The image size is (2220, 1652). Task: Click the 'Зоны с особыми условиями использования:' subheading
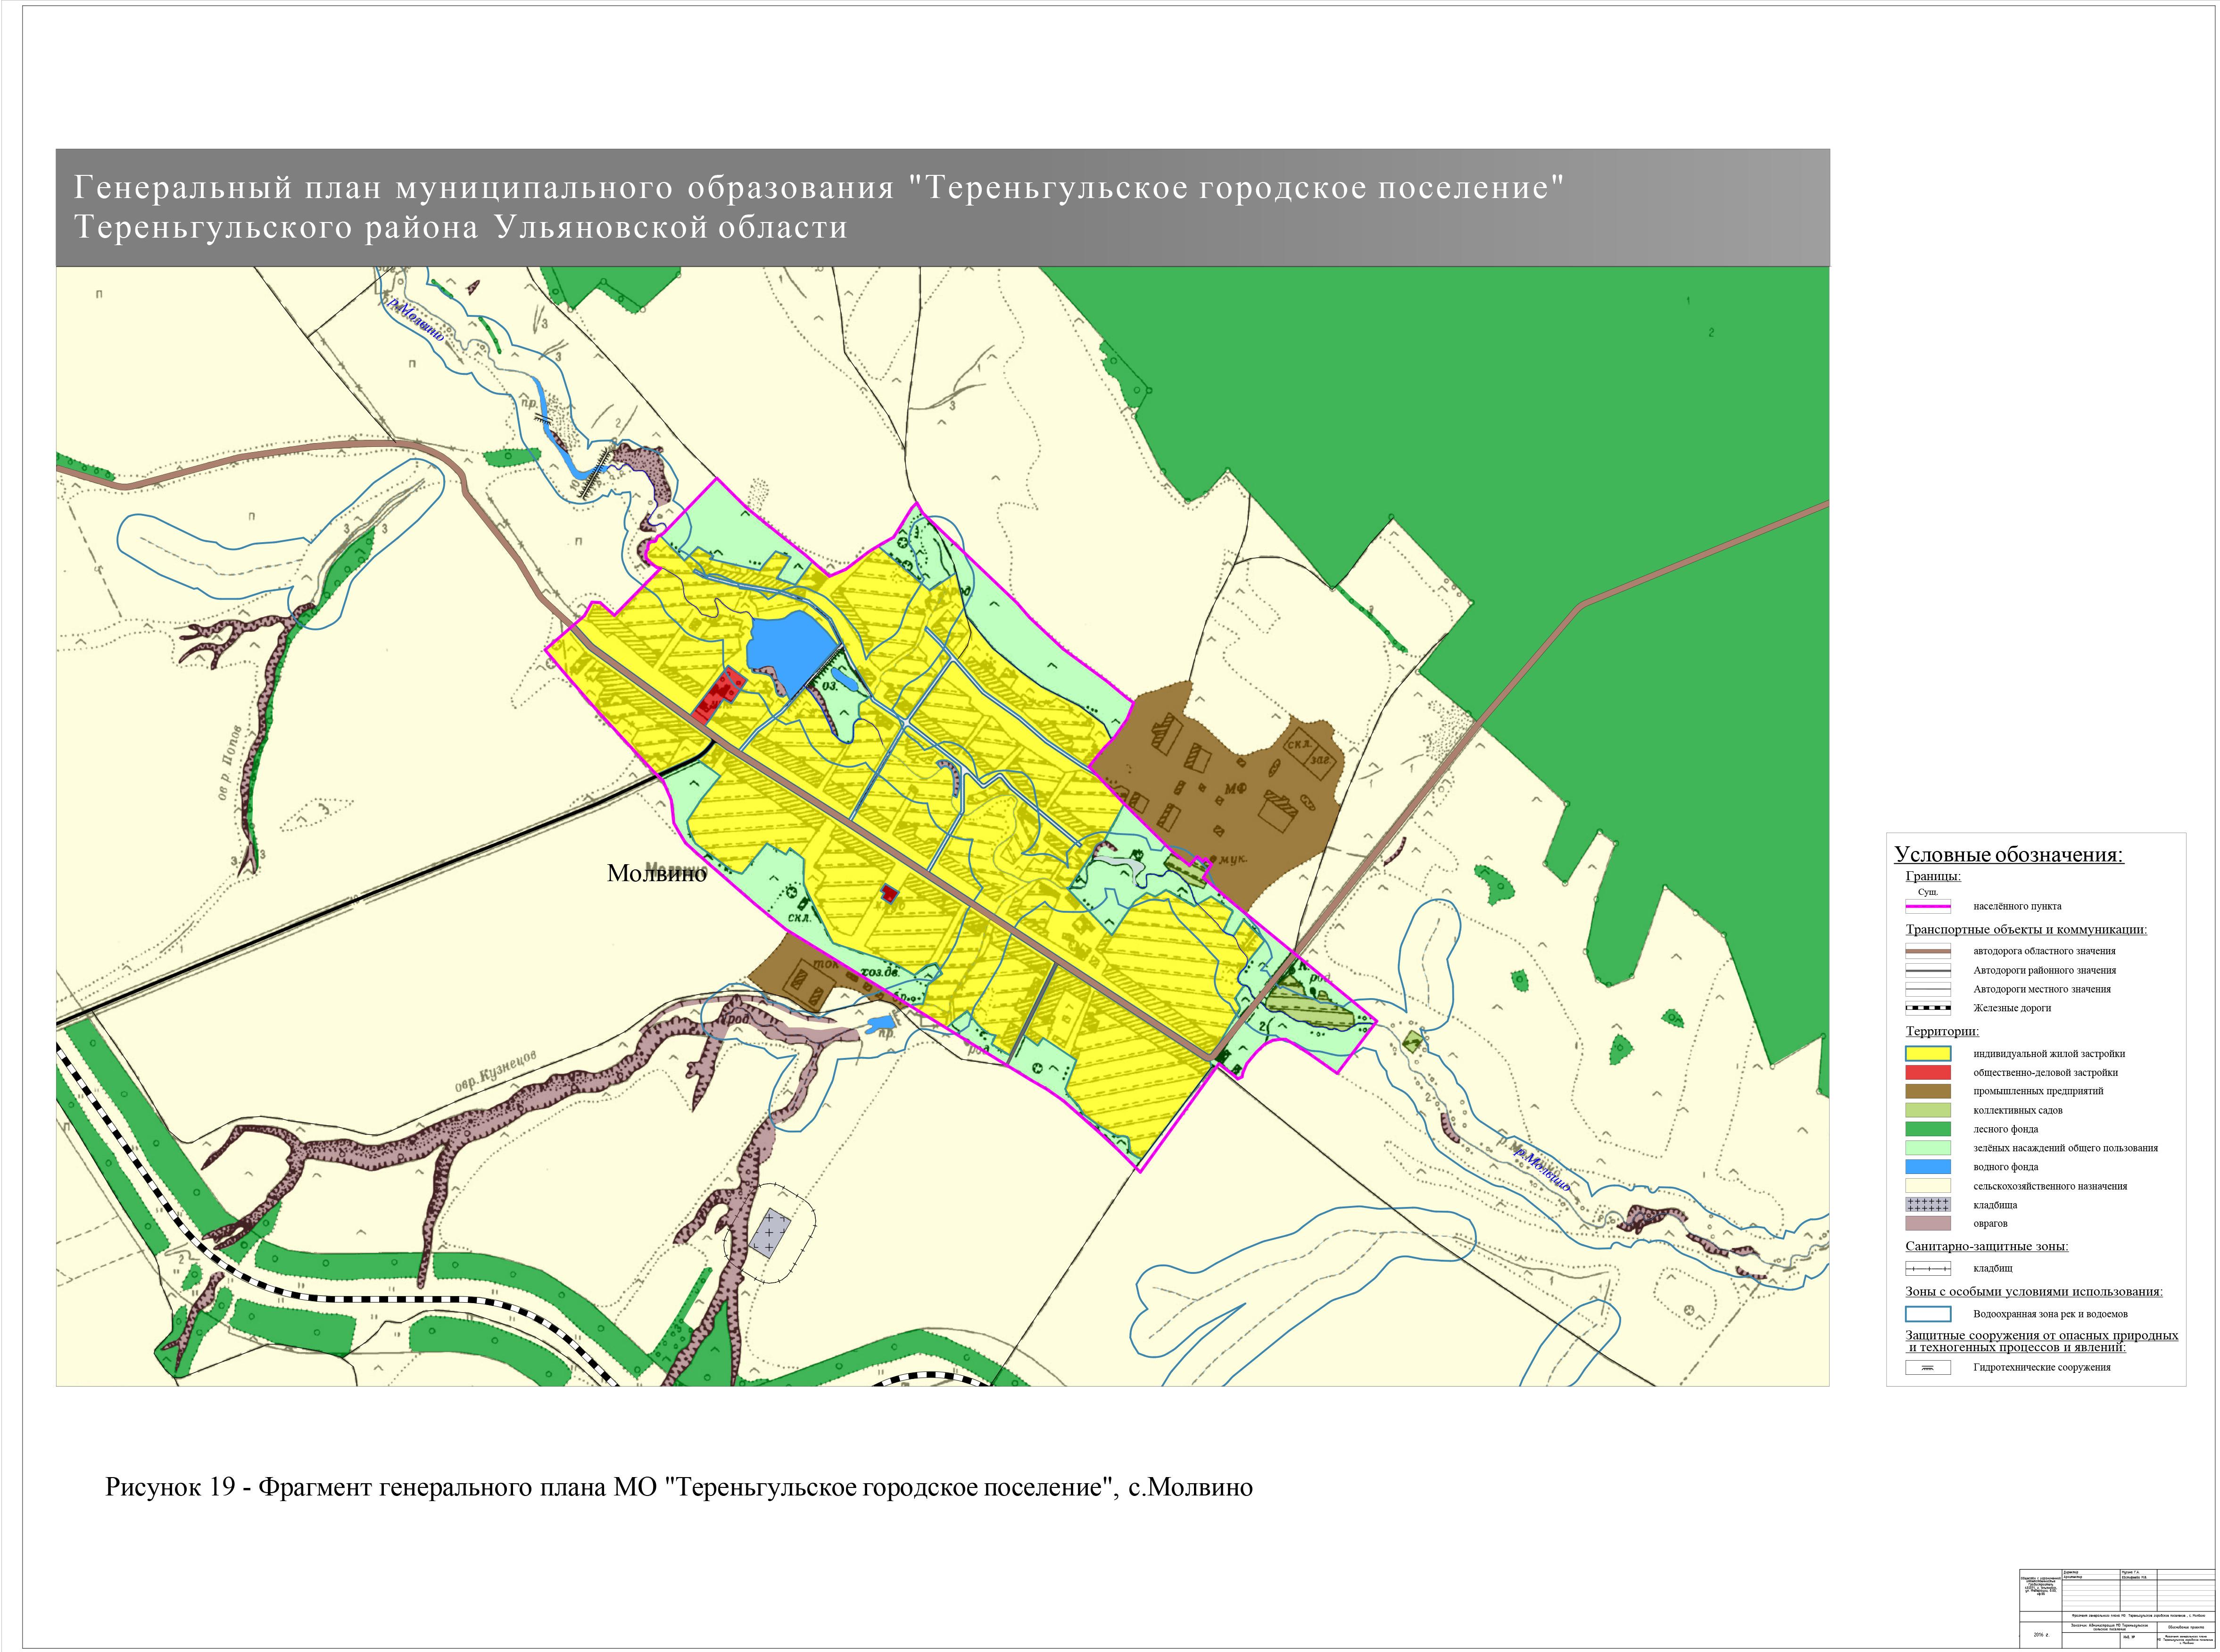coord(2034,1291)
